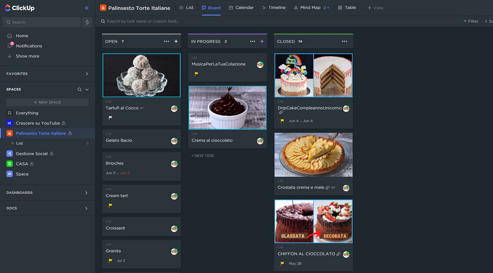Collapse the SPACES section chevron

87,90
